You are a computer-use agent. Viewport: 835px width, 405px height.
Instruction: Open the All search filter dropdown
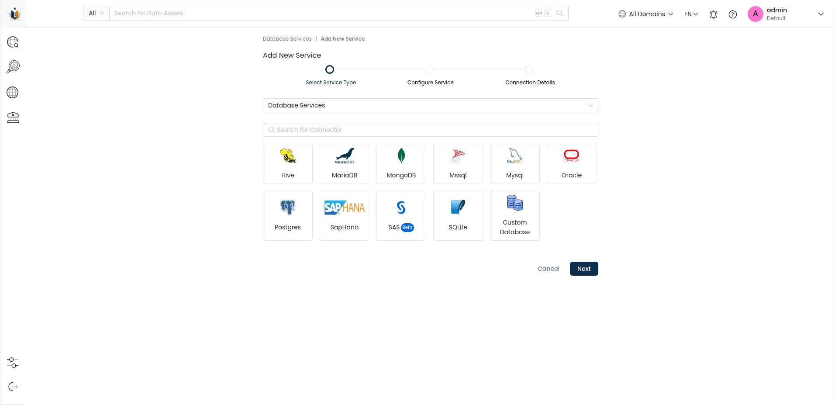click(96, 13)
